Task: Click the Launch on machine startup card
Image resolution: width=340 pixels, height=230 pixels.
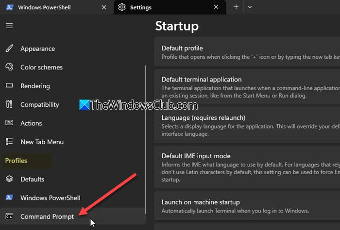Action: pyautogui.click(x=247, y=206)
